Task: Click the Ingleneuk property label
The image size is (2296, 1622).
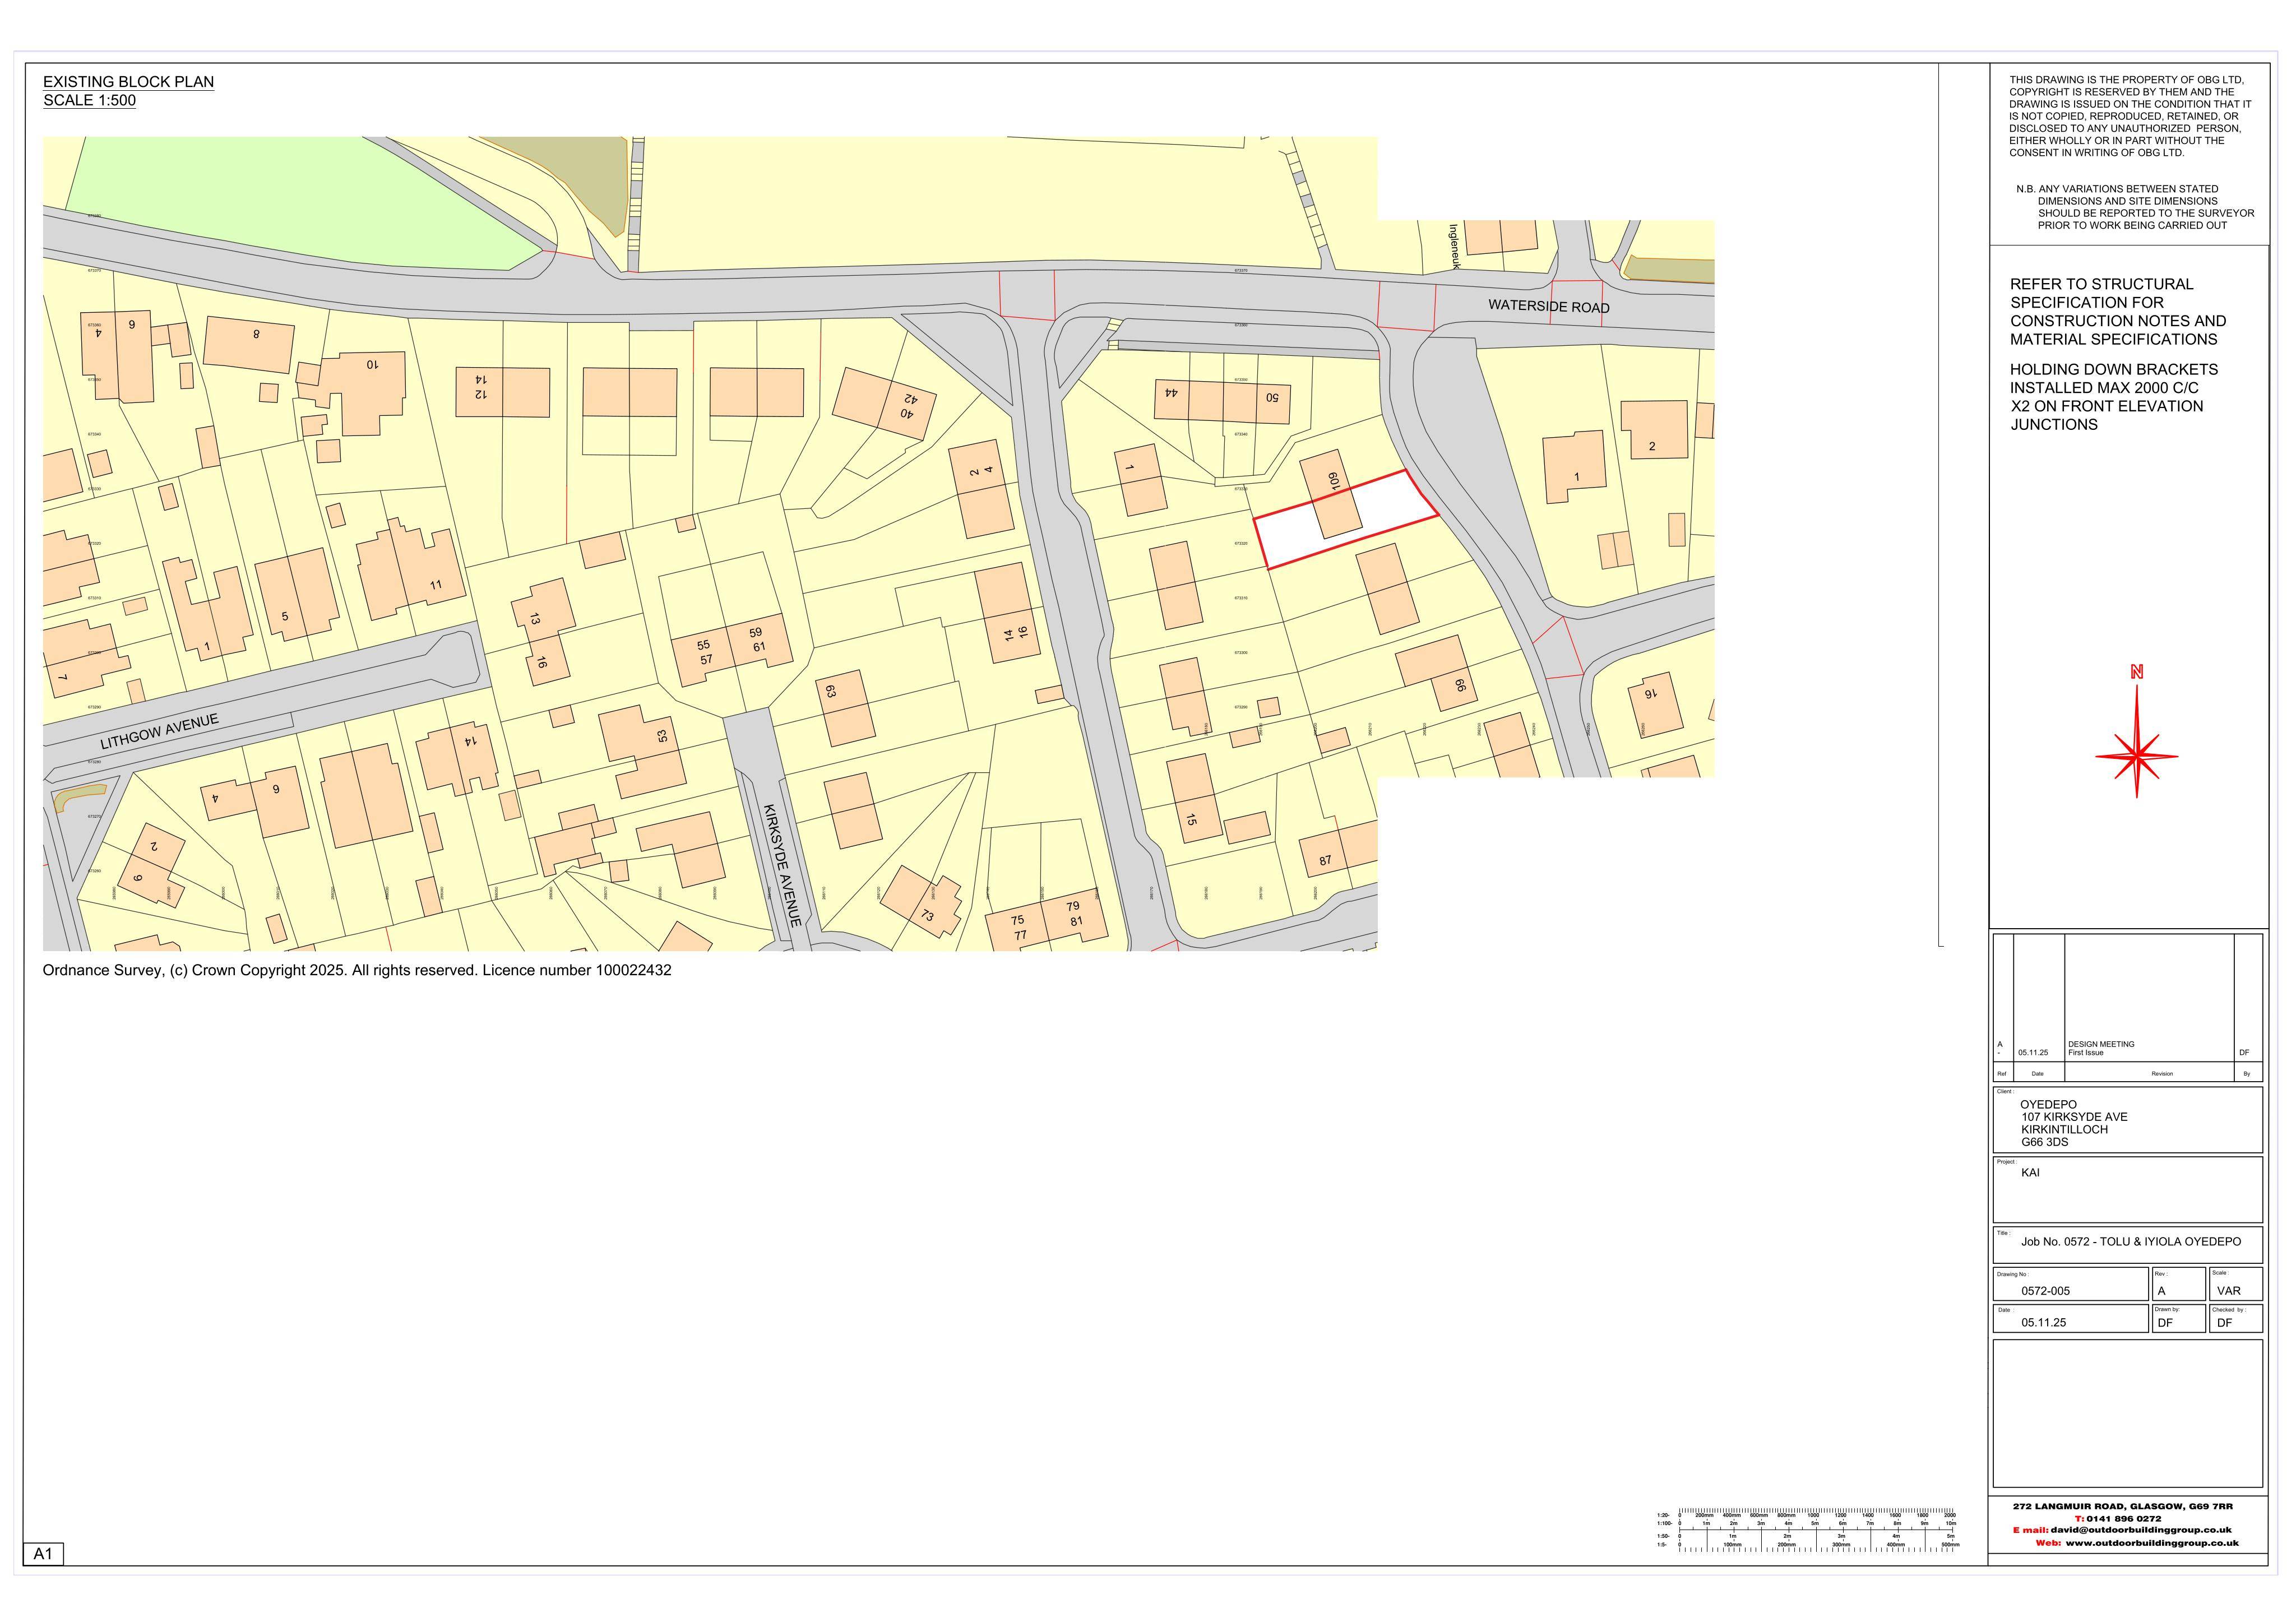Action: pyautogui.click(x=1455, y=246)
